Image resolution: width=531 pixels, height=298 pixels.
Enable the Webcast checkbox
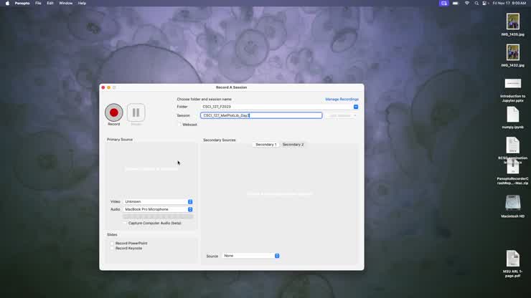[179, 125]
